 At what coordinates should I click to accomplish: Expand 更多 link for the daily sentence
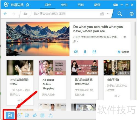pyautogui.click(x=125, y=37)
